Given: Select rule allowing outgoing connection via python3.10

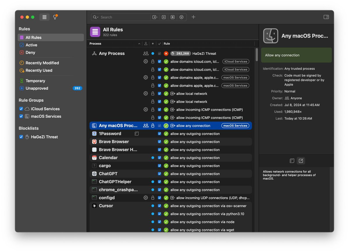Looking at the screenshot, I should coord(207,214).
